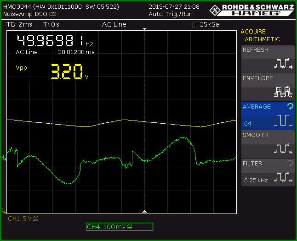Select the SMOOTH waveform icon

[x=283, y=148]
